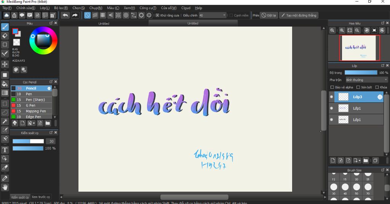This screenshot has width=390, height=204.
Task: Select the Magic Wand tool
Action: click(5, 121)
